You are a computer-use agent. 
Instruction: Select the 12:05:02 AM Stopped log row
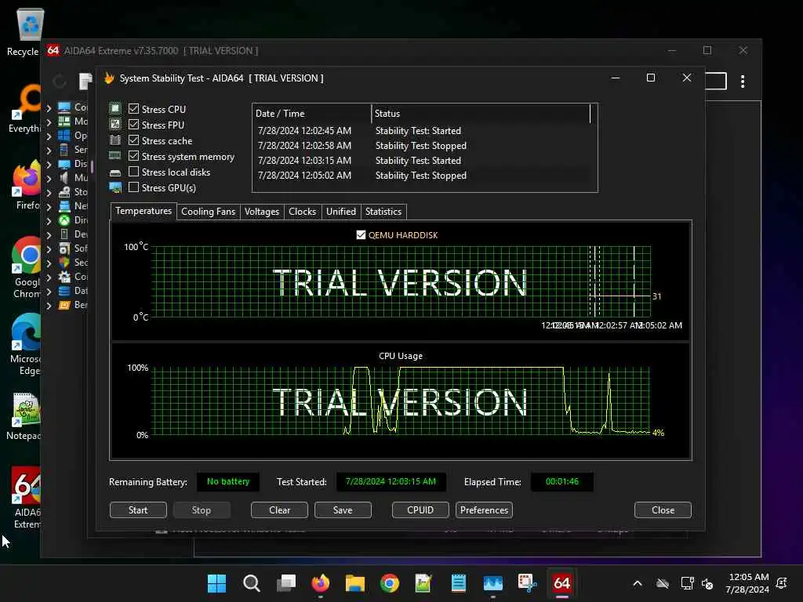click(x=424, y=175)
